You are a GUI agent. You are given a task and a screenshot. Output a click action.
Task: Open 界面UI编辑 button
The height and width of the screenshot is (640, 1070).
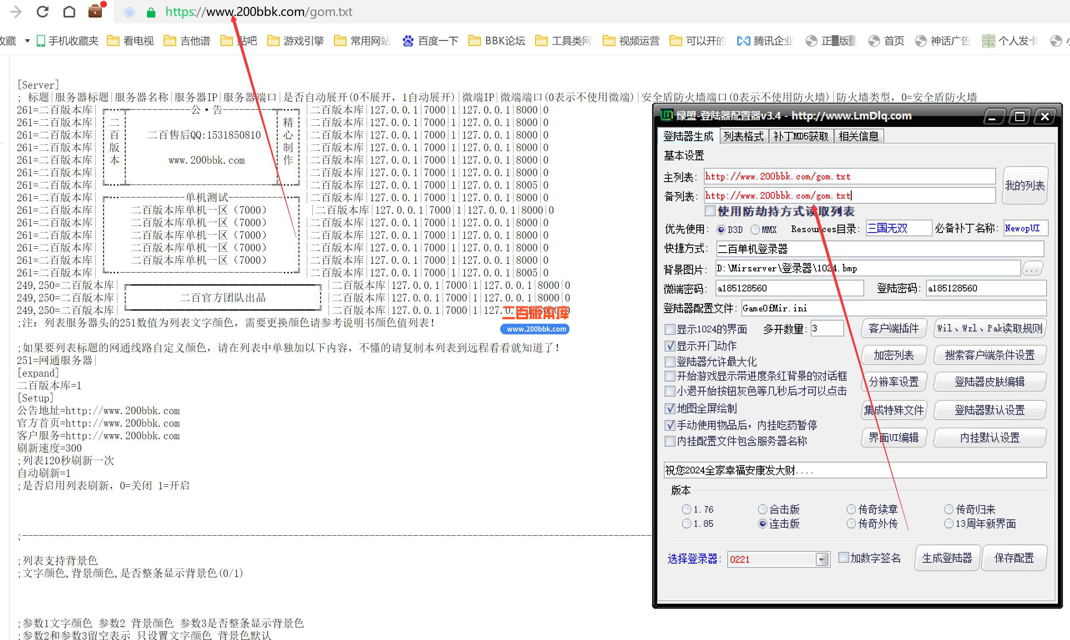893,438
